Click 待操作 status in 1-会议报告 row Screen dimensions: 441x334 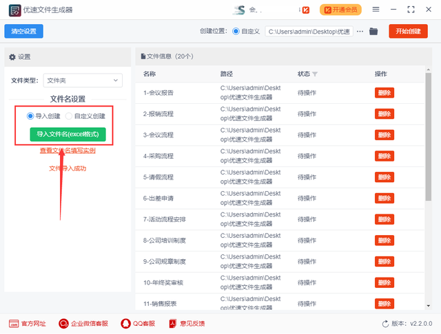point(307,93)
